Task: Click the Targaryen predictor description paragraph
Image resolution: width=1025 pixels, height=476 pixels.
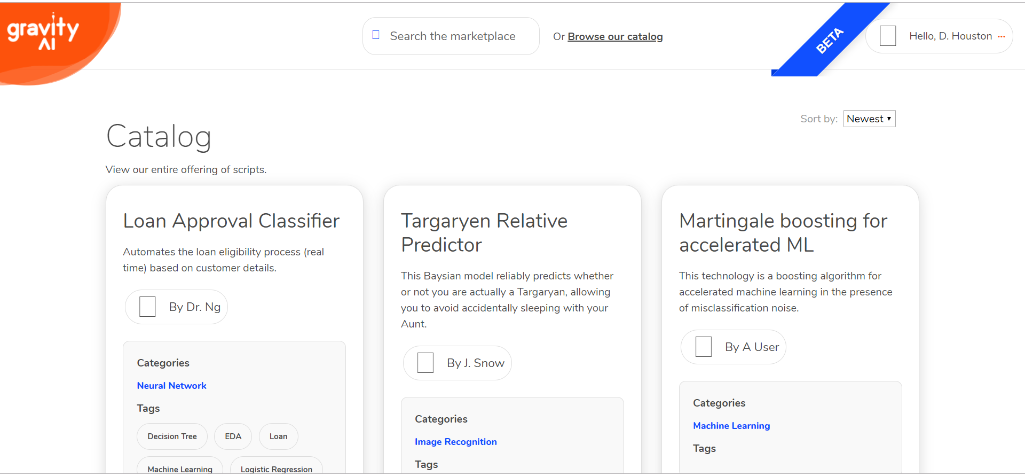Action: tap(507, 300)
